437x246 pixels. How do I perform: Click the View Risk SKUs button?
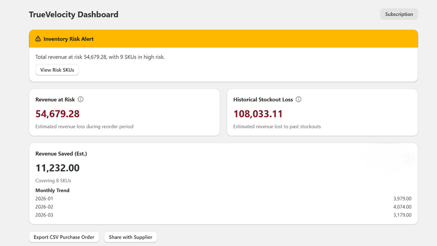(x=57, y=70)
